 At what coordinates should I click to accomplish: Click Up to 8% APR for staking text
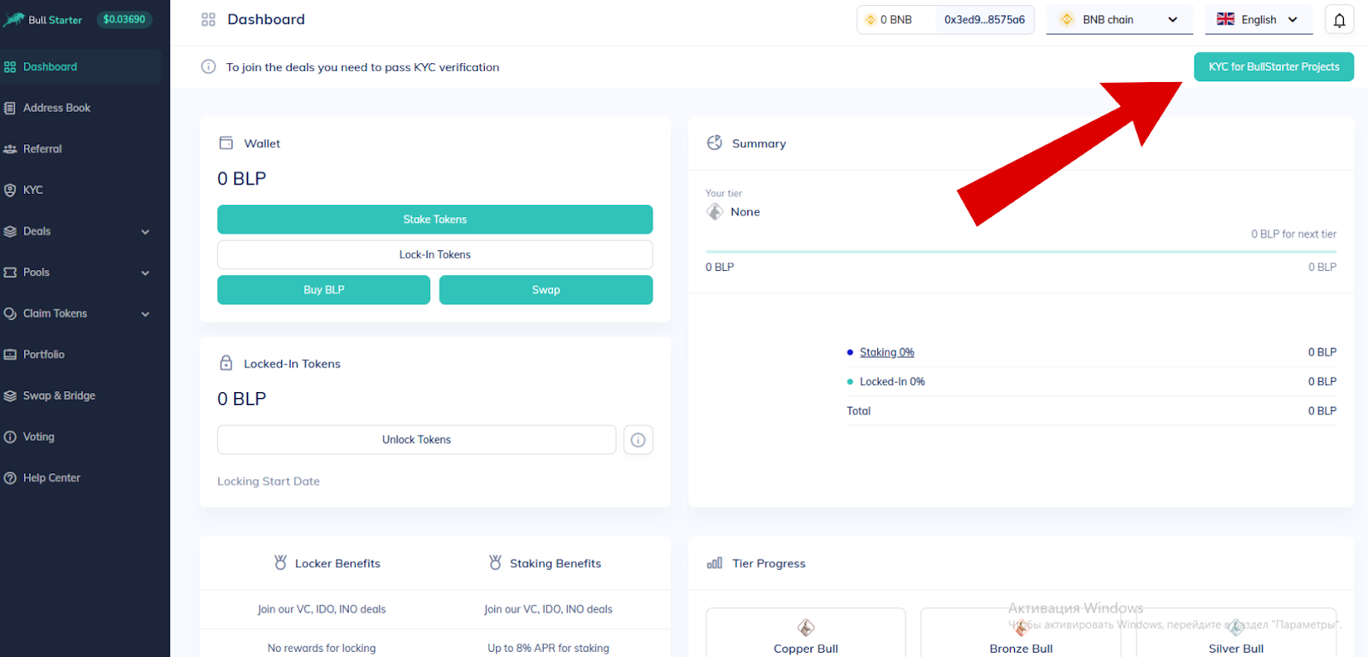(549, 648)
